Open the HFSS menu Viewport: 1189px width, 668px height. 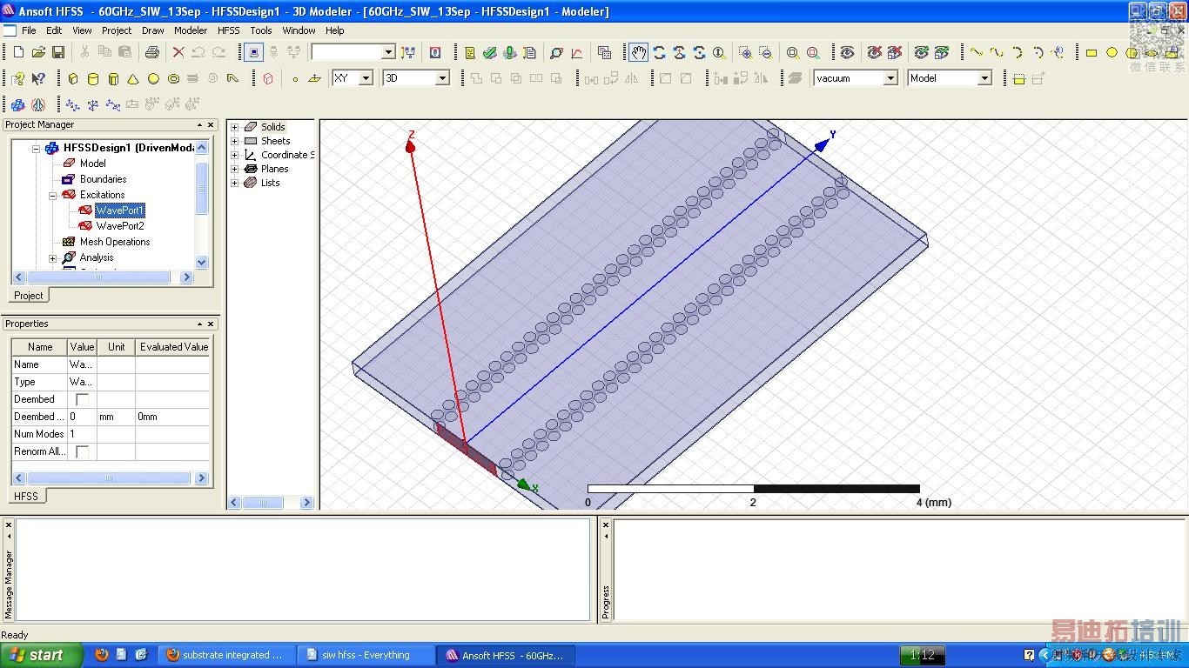pyautogui.click(x=229, y=30)
